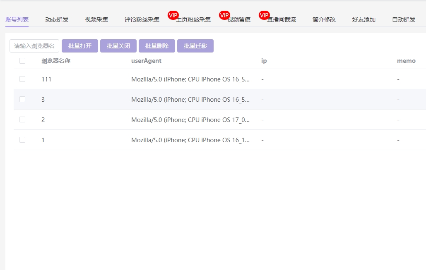
Task: Click the ip column header
Action: tap(264, 61)
